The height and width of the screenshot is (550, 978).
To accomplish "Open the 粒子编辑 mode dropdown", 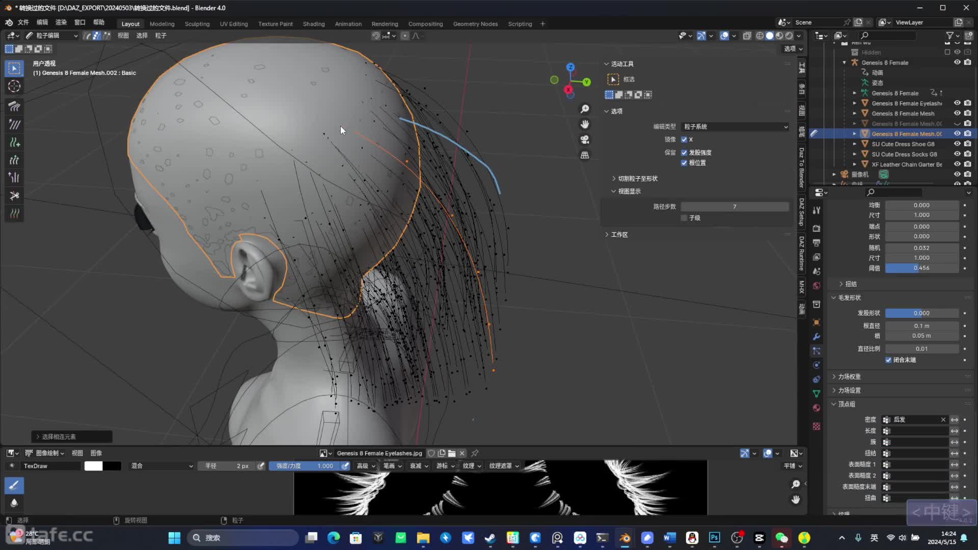I will click(51, 36).
